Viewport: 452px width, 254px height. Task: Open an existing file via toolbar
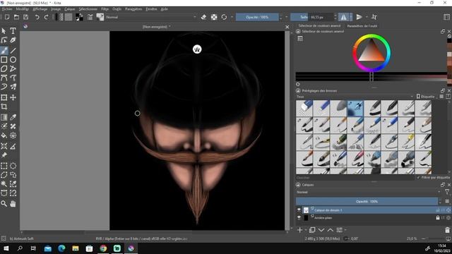[x=16, y=17]
